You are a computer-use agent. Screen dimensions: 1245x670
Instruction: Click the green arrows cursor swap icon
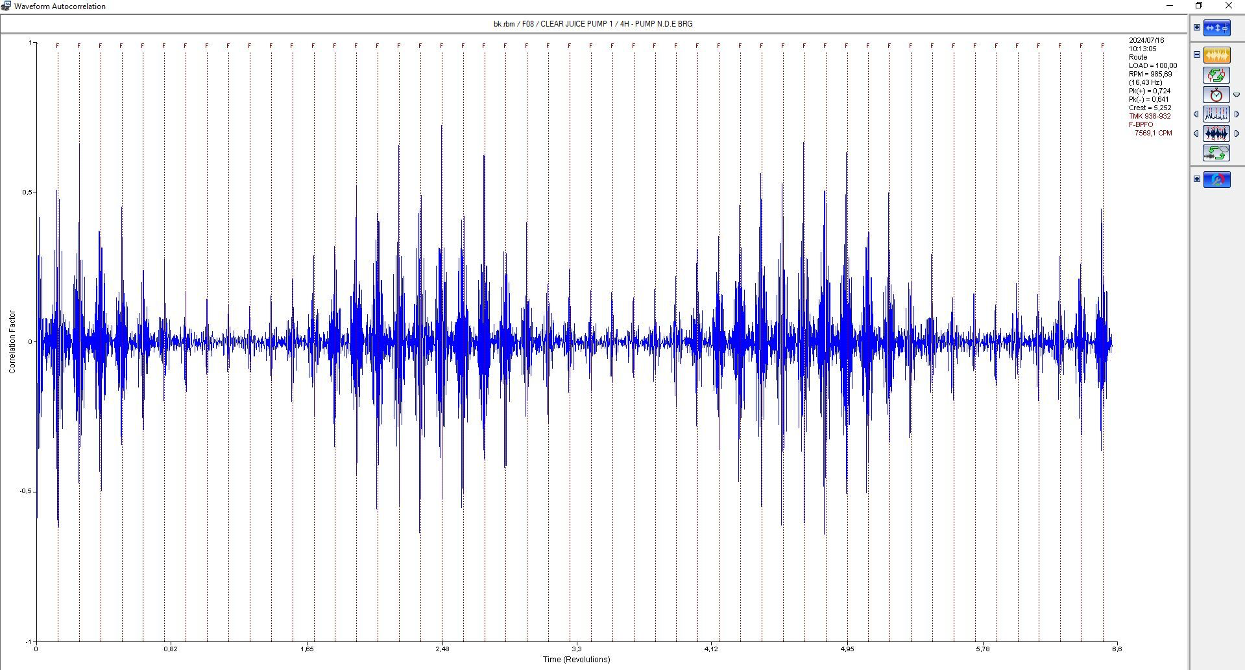click(x=1216, y=75)
